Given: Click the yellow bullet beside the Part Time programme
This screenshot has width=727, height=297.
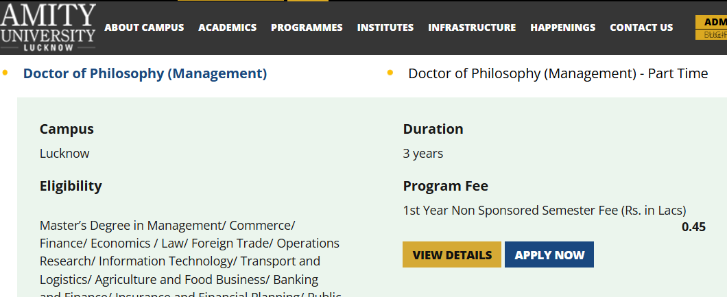Looking at the screenshot, I should point(390,72).
